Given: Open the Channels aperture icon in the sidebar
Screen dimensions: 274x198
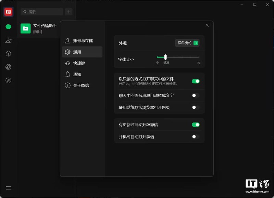Looking at the screenshot, I should pyautogui.click(x=8, y=67).
